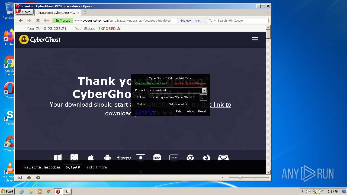Browse folder with the '...' button

tap(203, 97)
